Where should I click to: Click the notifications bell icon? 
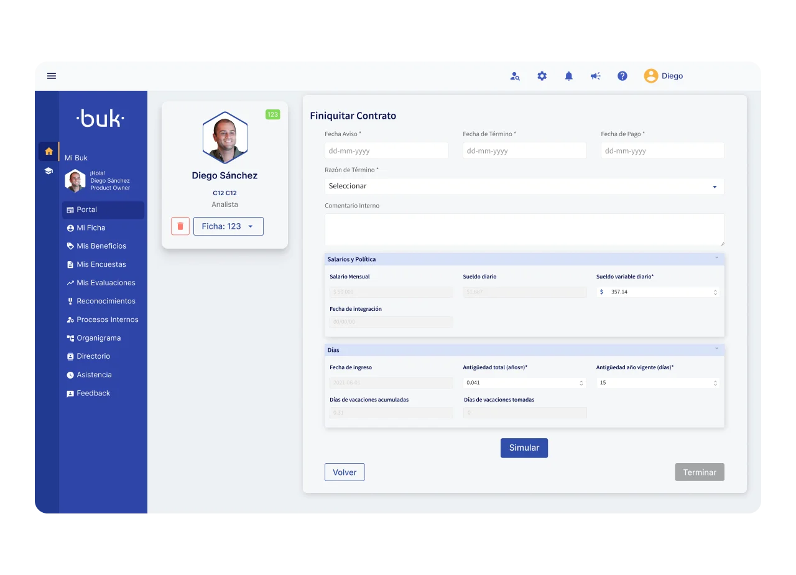tap(568, 76)
